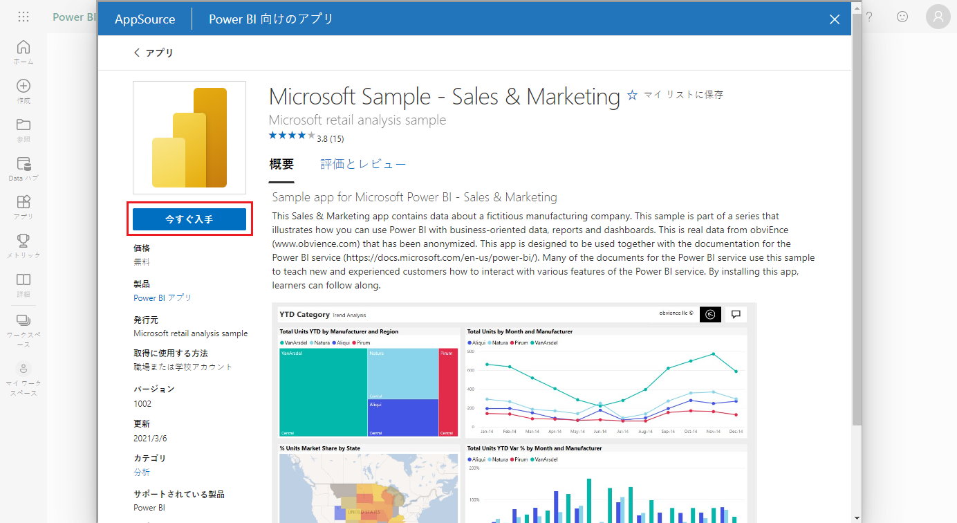Open My workspace in sidebar

tap(24, 379)
